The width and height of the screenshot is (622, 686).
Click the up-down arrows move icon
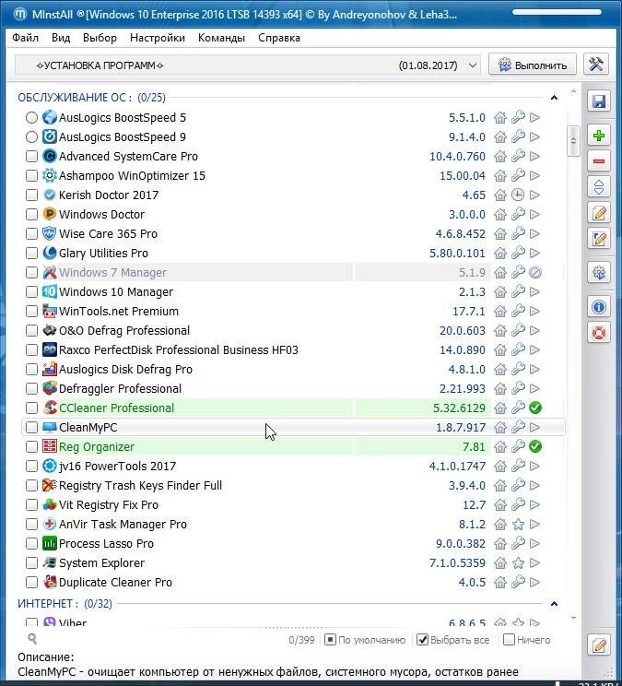tap(598, 187)
